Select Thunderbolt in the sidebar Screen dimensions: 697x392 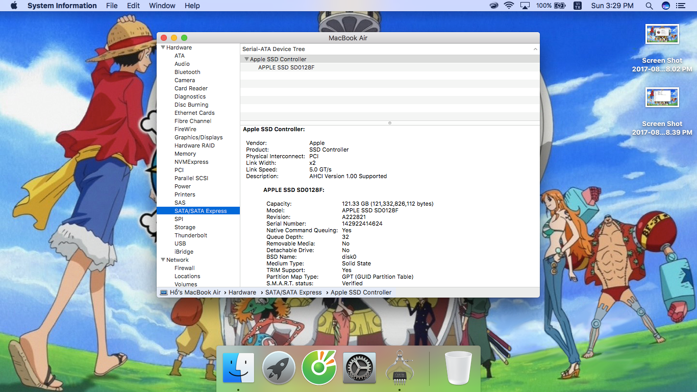click(191, 235)
